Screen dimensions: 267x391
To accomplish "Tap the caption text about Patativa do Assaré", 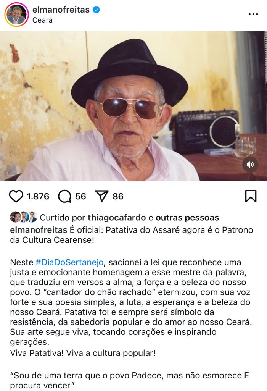I will tap(132, 235).
